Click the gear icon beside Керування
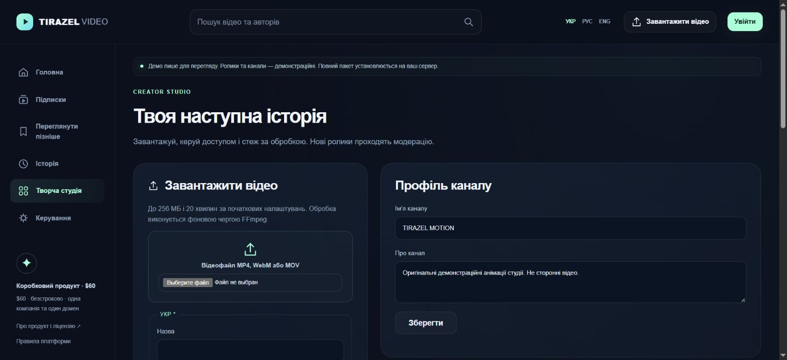 pos(23,218)
